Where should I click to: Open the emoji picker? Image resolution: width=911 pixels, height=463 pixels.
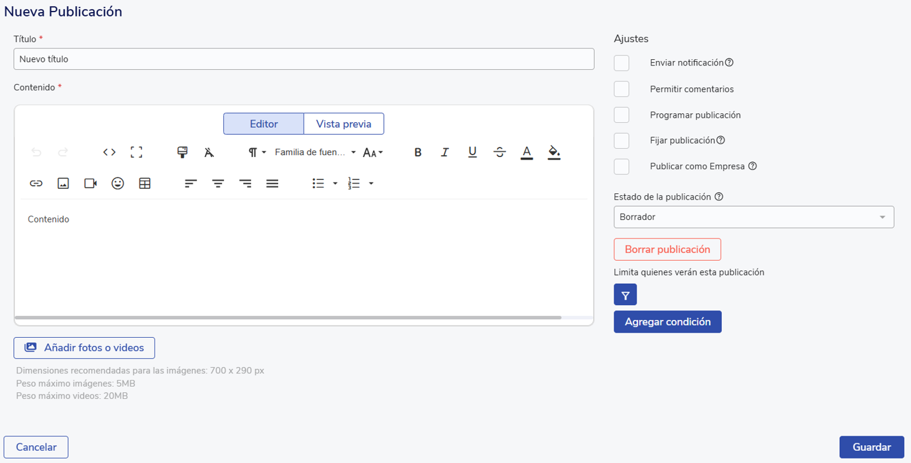[118, 183]
